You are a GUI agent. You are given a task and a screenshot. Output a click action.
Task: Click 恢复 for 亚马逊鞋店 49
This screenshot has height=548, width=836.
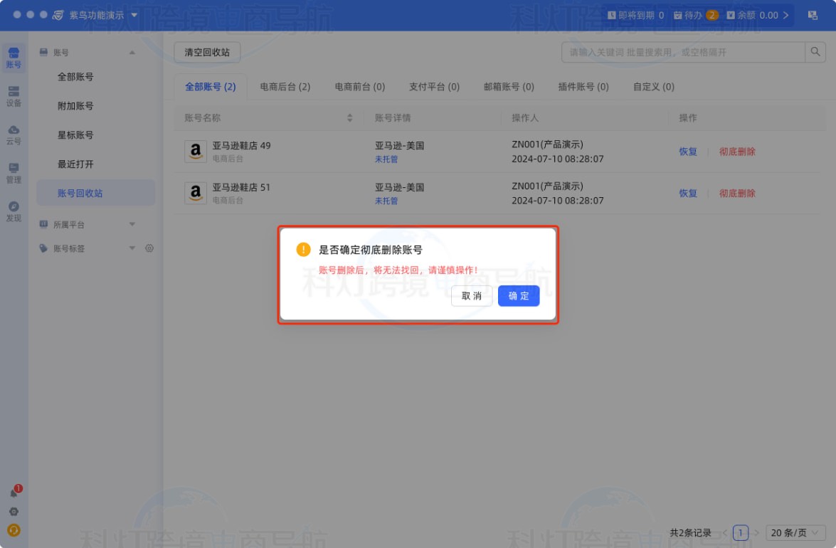(x=687, y=151)
